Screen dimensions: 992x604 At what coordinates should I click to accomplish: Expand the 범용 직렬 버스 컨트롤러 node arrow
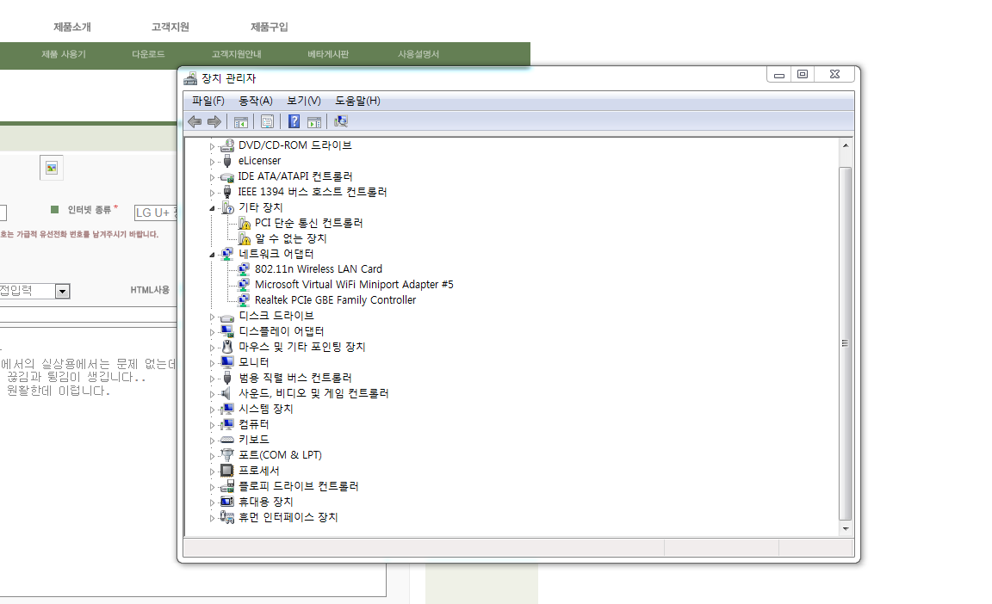(x=212, y=379)
